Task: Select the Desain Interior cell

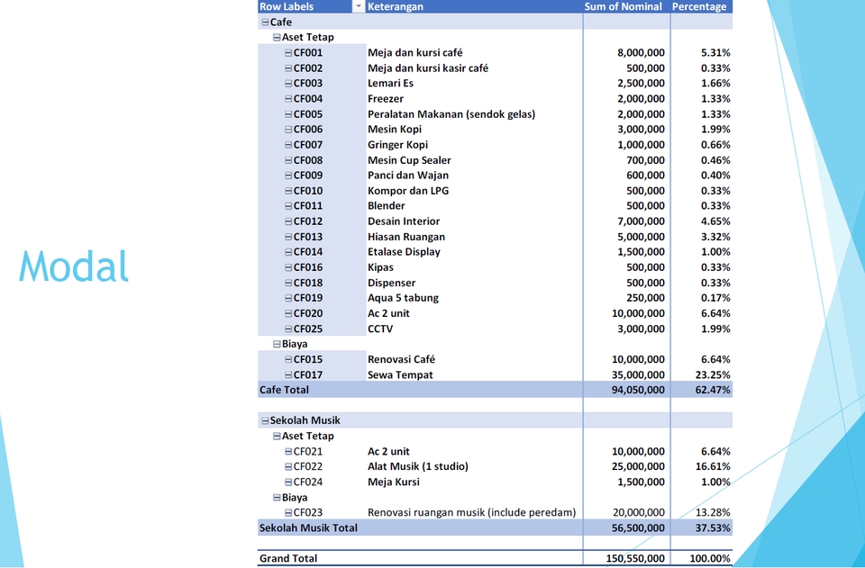Action: [x=404, y=221]
